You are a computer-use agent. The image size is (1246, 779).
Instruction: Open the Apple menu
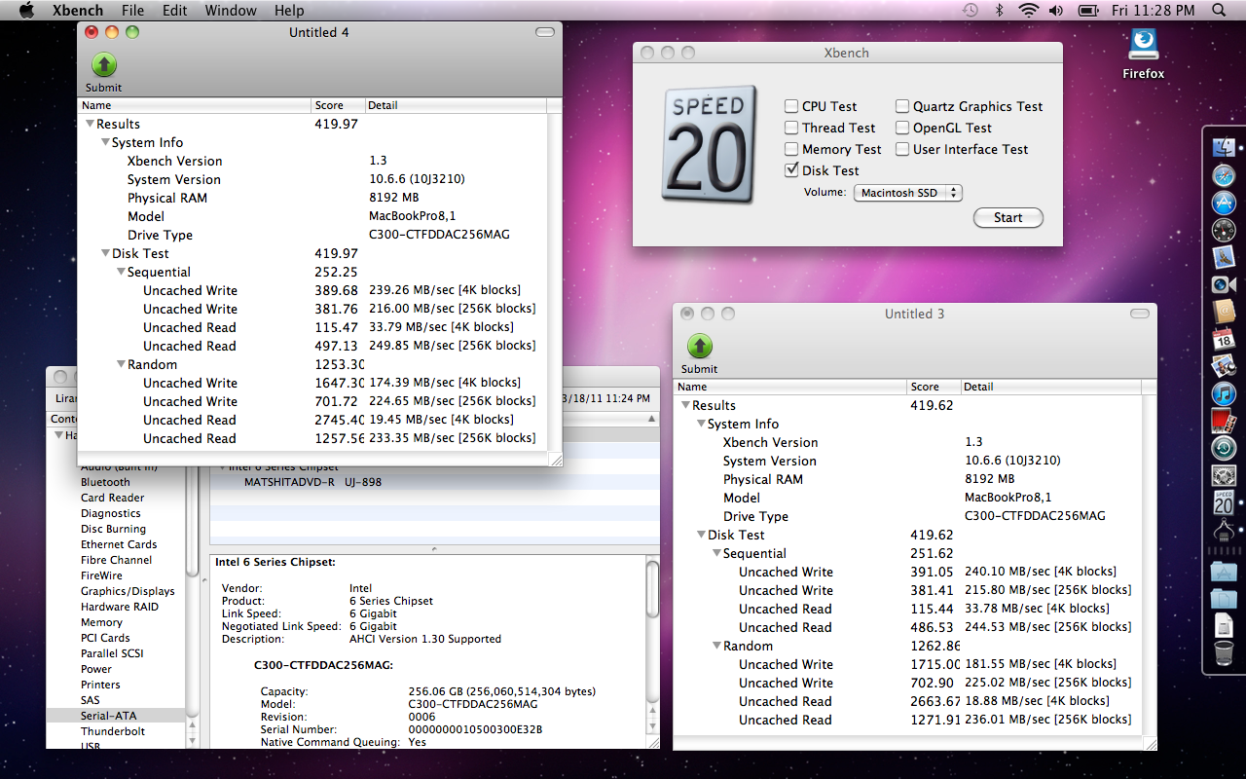pos(26,10)
